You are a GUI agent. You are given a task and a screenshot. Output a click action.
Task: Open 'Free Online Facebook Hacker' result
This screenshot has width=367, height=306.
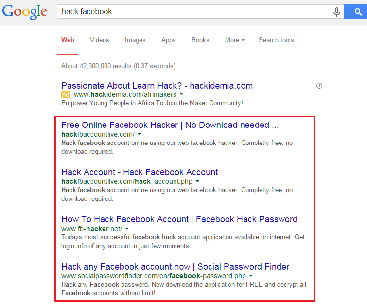pos(170,125)
